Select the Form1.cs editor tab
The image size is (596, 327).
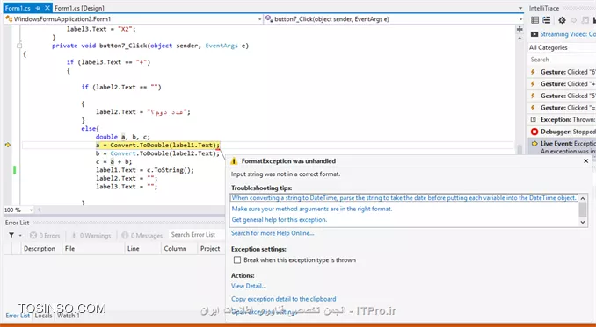pos(18,8)
